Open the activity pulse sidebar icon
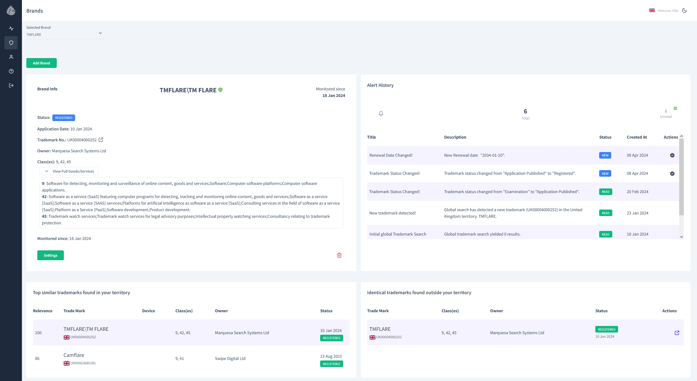This screenshot has width=697, height=381. [x=11, y=28]
